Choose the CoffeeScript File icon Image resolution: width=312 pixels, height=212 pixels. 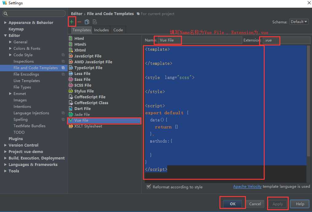pyautogui.click(x=71, y=97)
